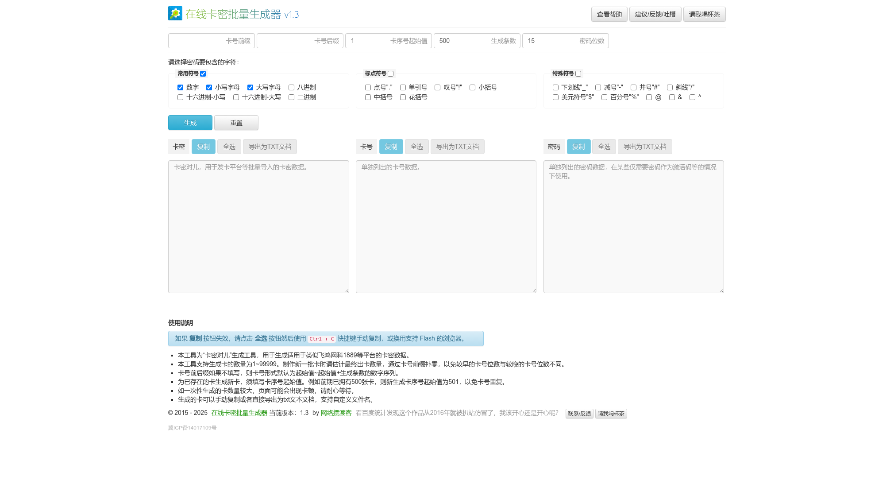This screenshot has width=894, height=484.
Task: Click the blue 生成 button
Action: click(190, 123)
